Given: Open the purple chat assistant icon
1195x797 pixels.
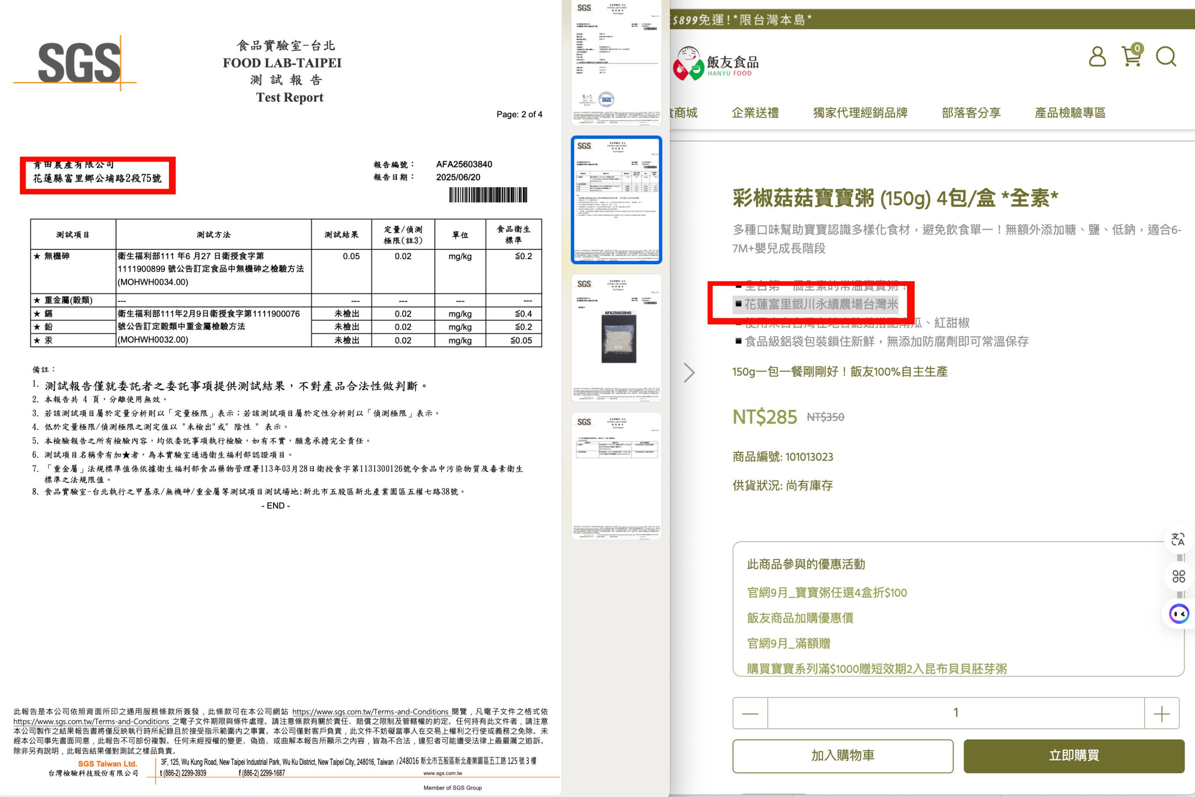Looking at the screenshot, I should tap(1178, 614).
